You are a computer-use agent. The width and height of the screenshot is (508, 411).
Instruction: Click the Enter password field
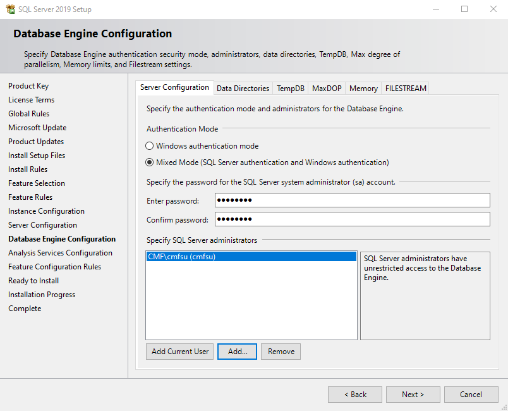click(352, 200)
